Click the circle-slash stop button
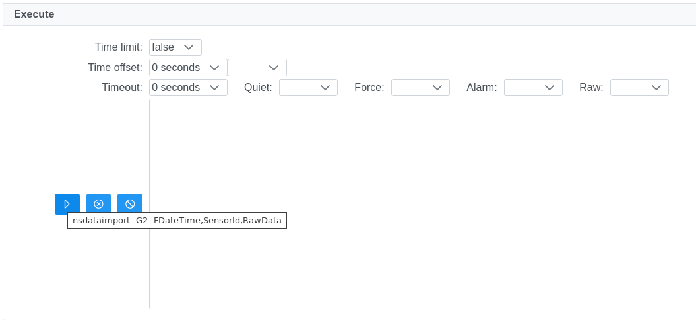 [130, 204]
